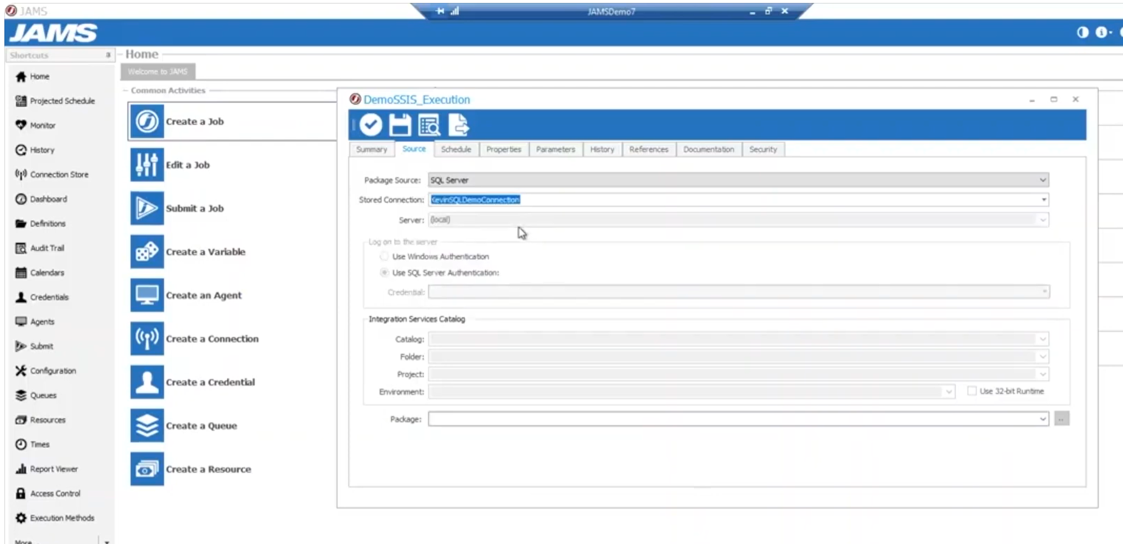
Task: Click the Package browse ellipsis button
Action: click(1062, 419)
